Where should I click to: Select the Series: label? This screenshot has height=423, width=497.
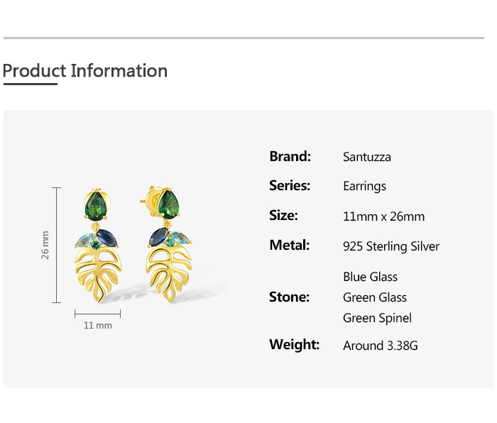point(290,186)
